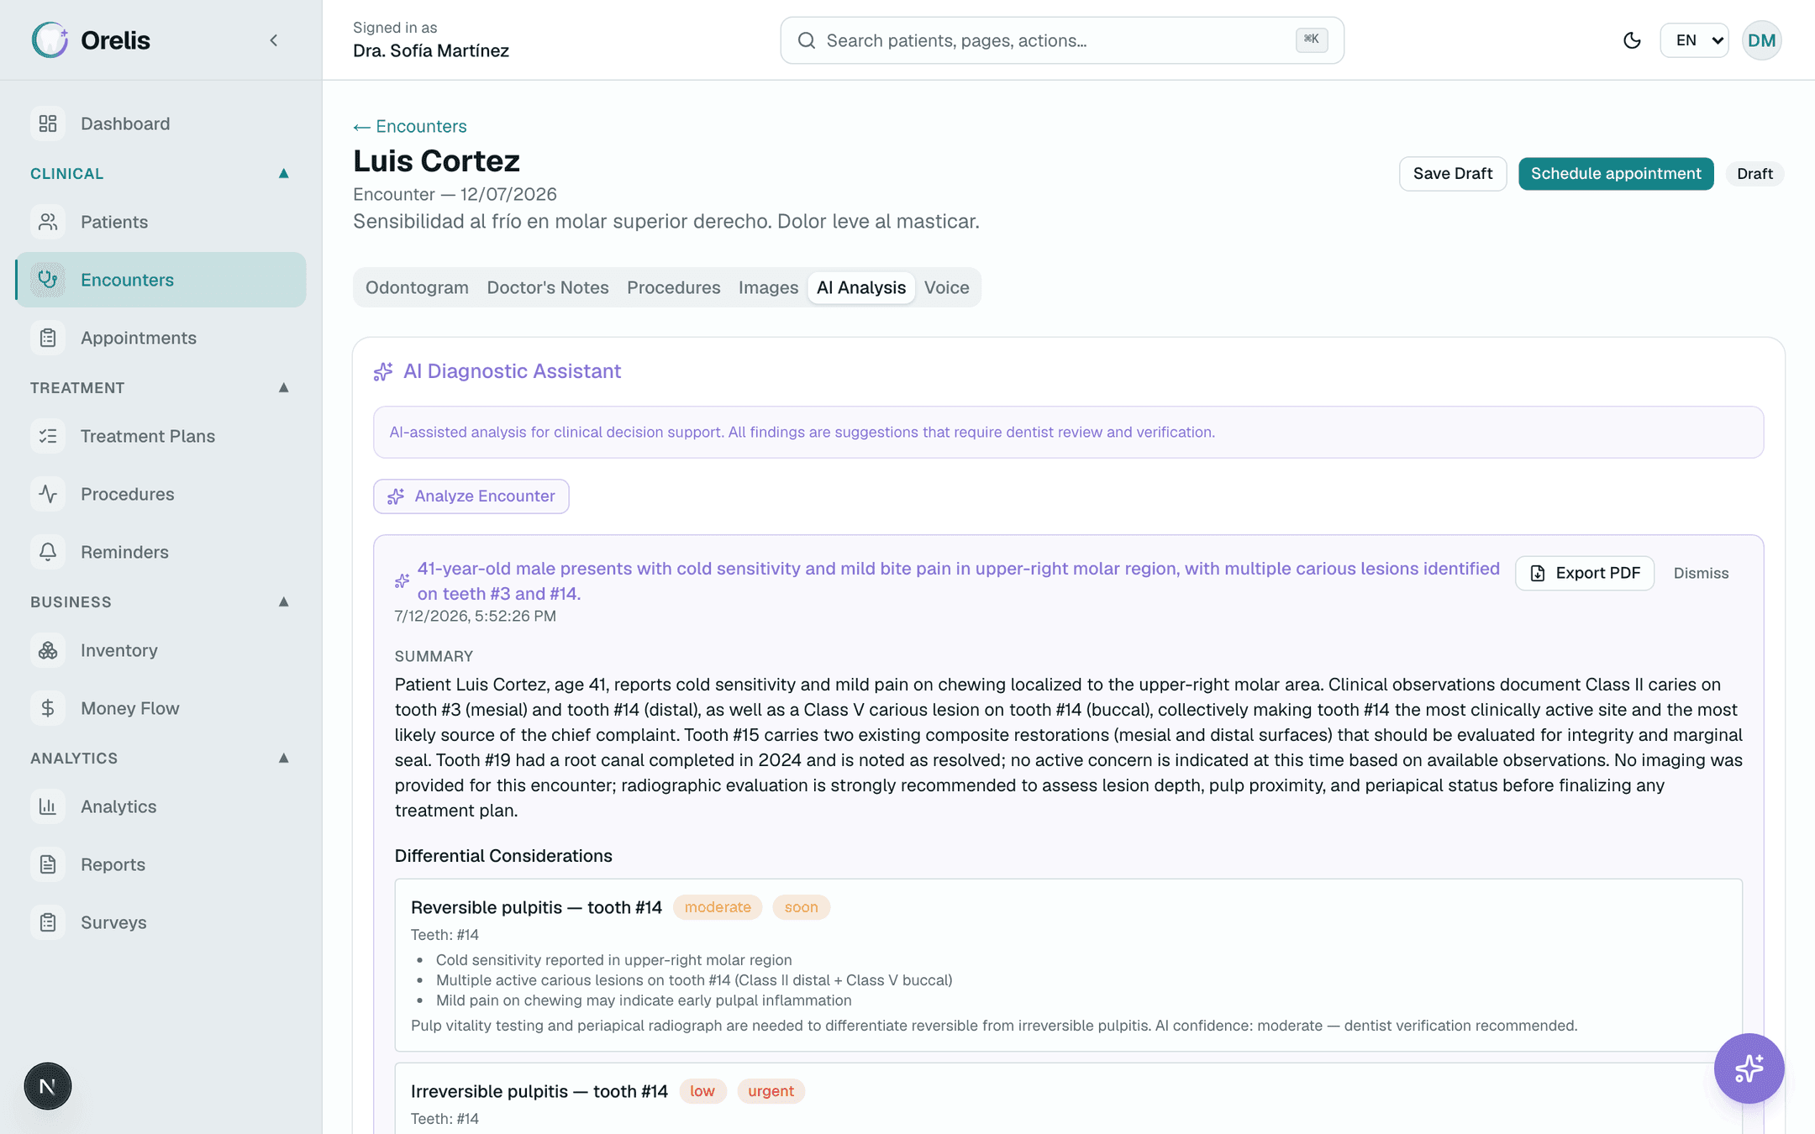The image size is (1815, 1134).
Task: Collapse the CLINICAL sidebar section
Action: pos(284,174)
